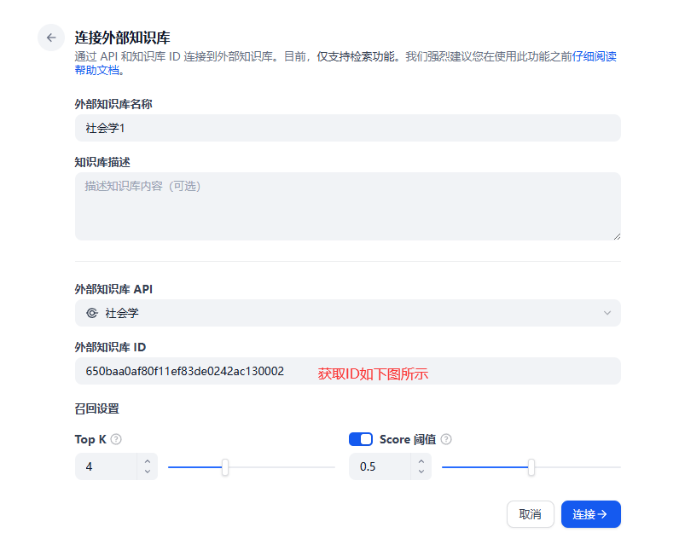Click the 取消 button
685x550 pixels.
click(x=530, y=514)
